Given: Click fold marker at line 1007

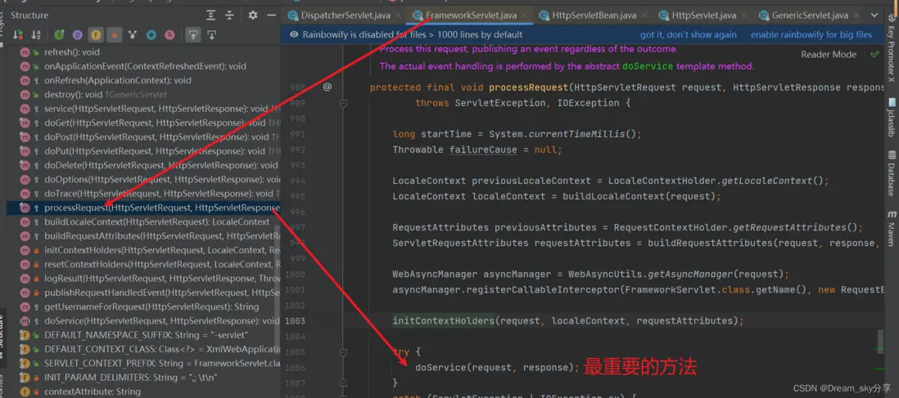Looking at the screenshot, I should tap(343, 382).
